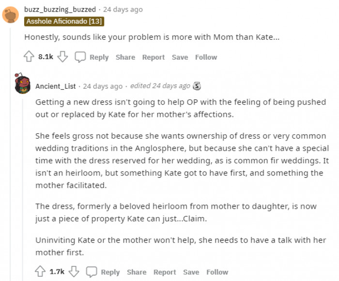Image resolution: width=339 pixels, height=281 pixels.
Task: Click comment bubble icon on top comment
Action: click(x=80, y=57)
